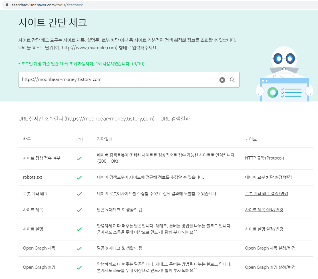Click the lock icon in address bar
This screenshot has height=279, width=318.
coord(7,5)
